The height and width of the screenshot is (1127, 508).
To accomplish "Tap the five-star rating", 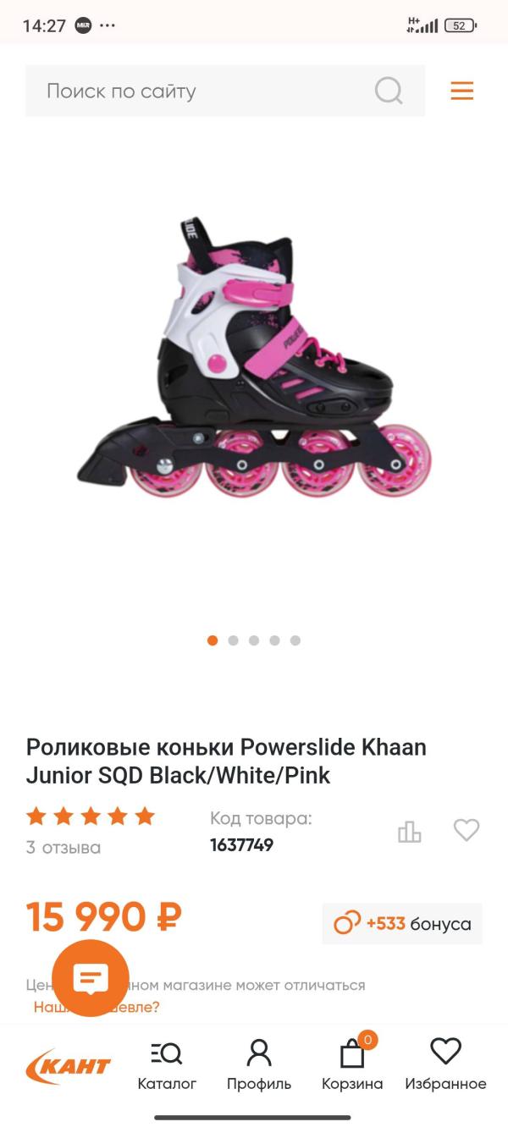I will [91, 816].
